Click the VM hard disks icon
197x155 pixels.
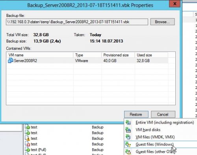128,130
